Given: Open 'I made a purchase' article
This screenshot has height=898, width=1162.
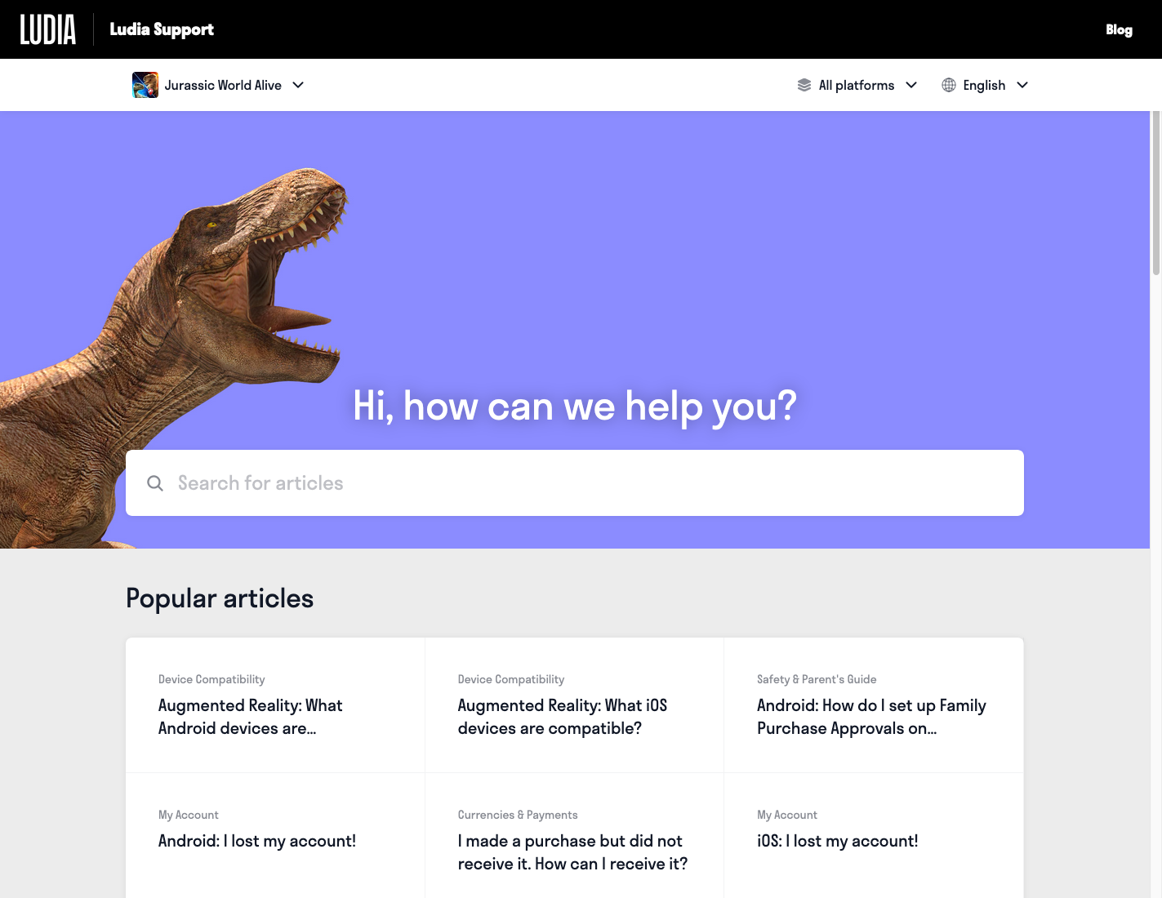Looking at the screenshot, I should coord(572,852).
